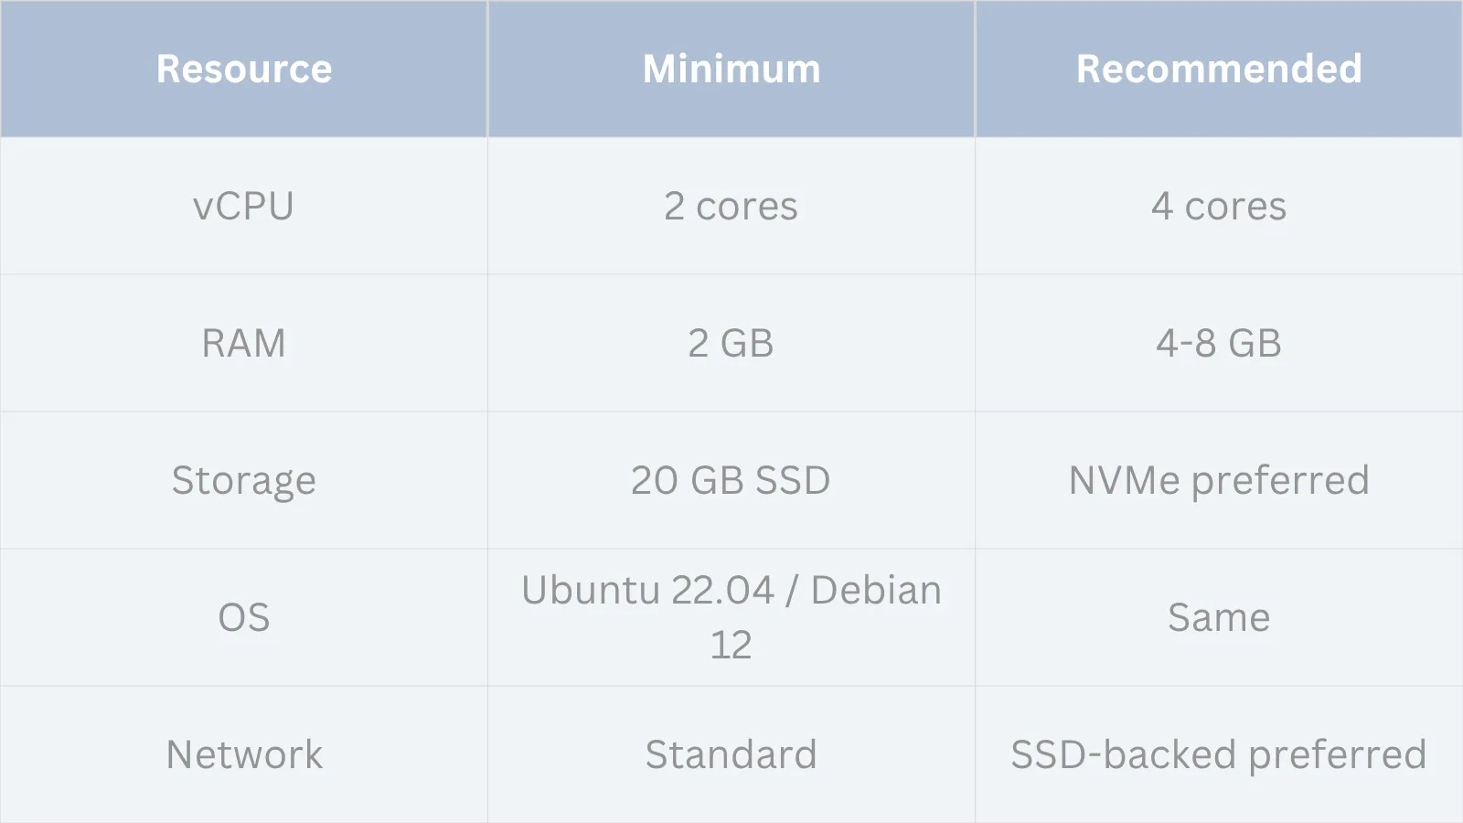Image resolution: width=1463 pixels, height=823 pixels.
Task: Select the '4 cores' recommended cell
Action: pyautogui.click(x=1219, y=207)
